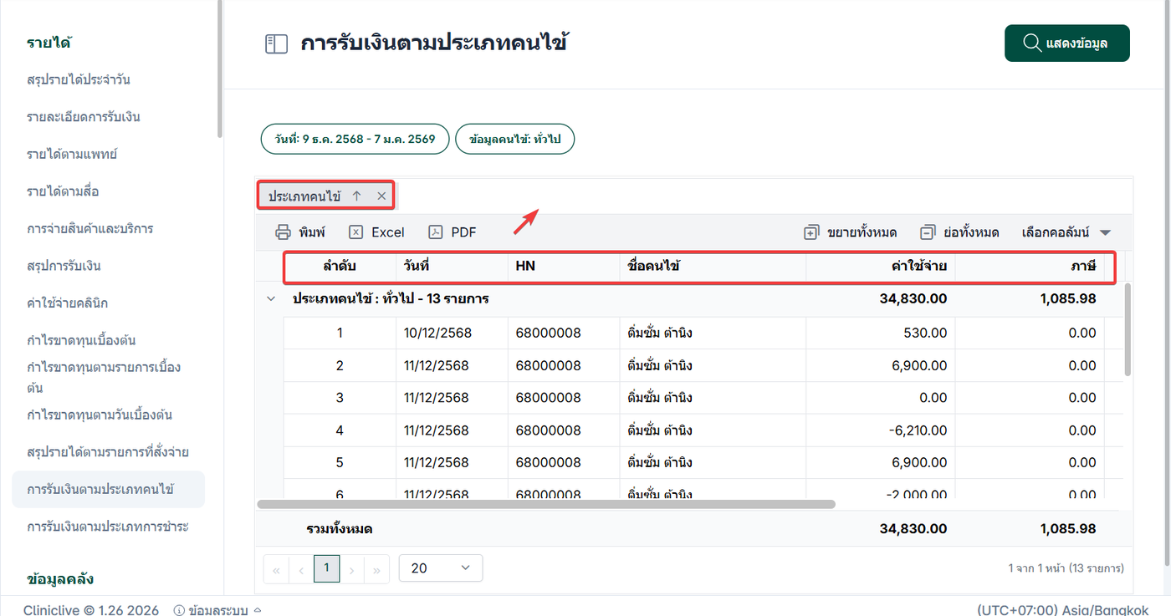Viewport: 1171px width, 616px height.
Task: Sort by the HN column header
Action: pyautogui.click(x=564, y=267)
